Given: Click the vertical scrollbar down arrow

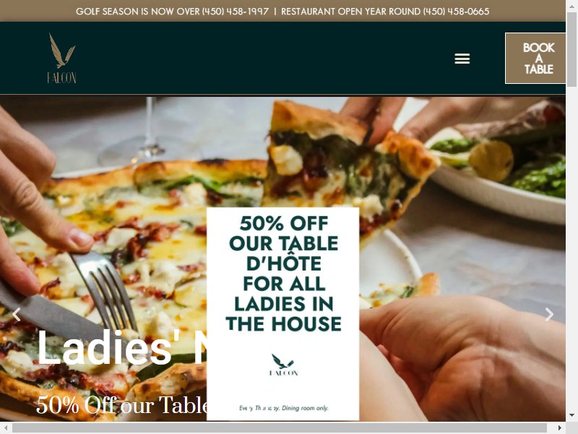Looking at the screenshot, I should (x=571, y=416).
